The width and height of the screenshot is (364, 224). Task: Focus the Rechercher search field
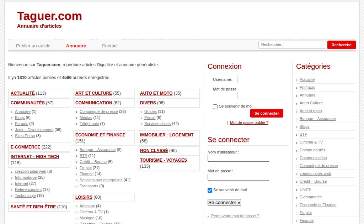point(292,45)
